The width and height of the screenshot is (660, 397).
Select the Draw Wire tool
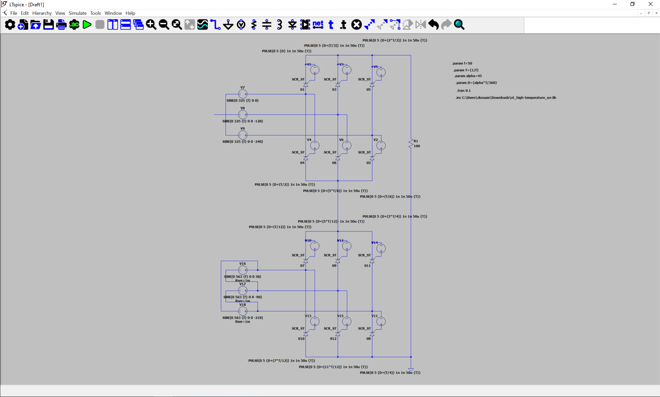215,25
